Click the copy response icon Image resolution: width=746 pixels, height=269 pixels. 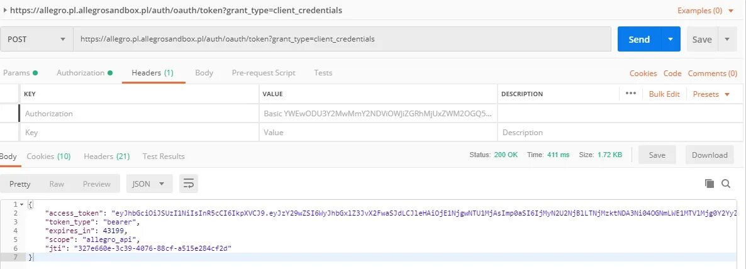tap(710, 184)
